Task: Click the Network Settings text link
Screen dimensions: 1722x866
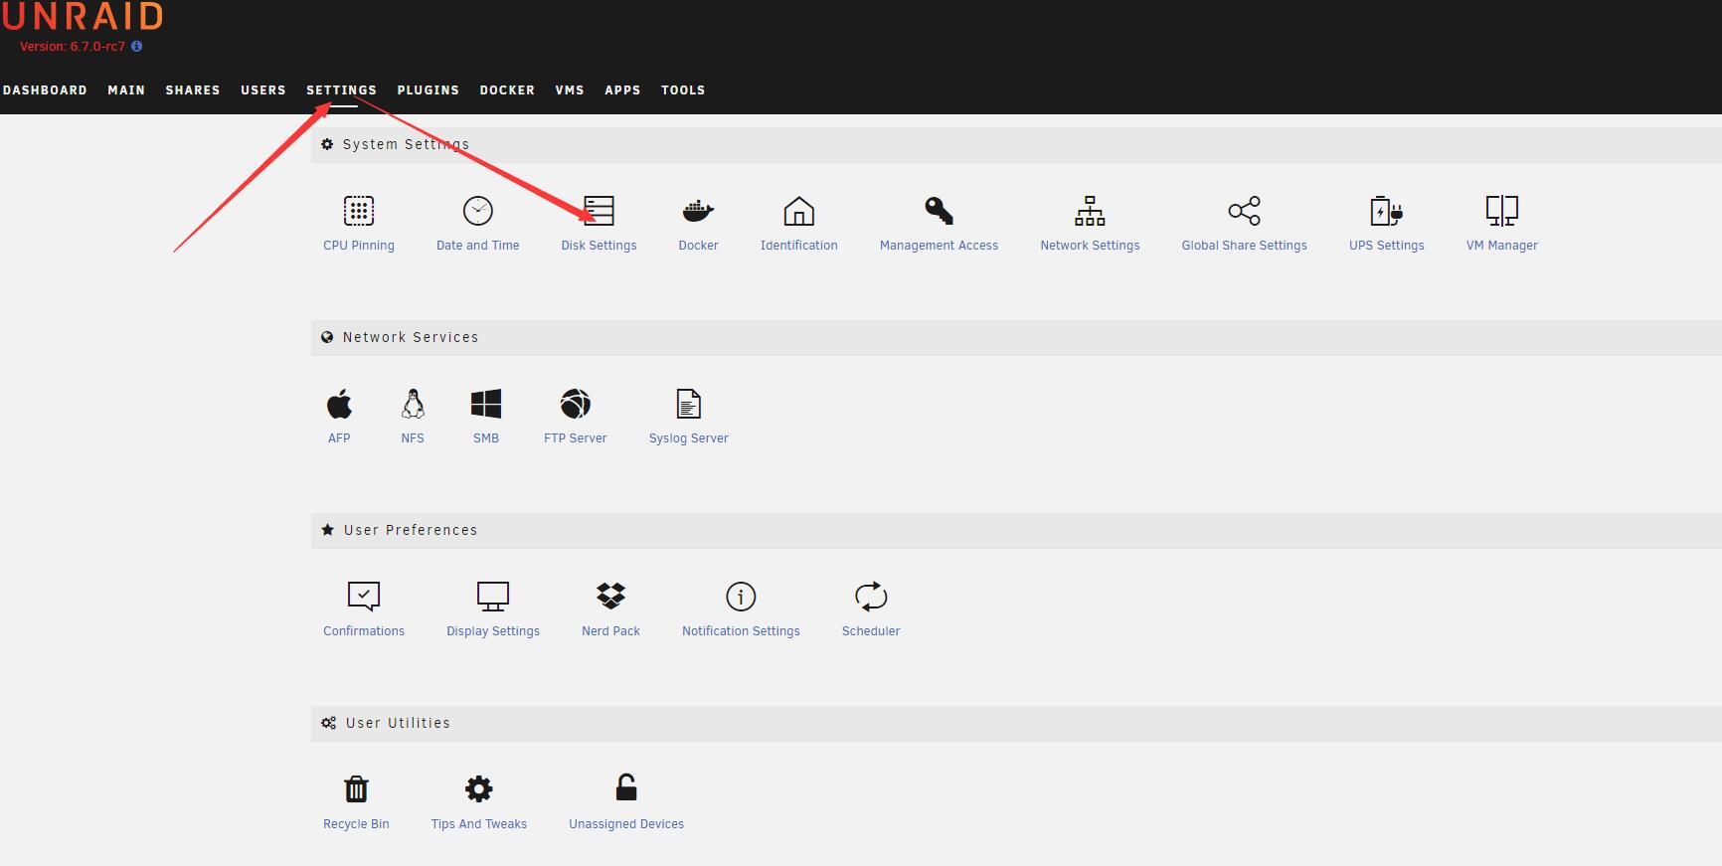Action: (x=1090, y=246)
